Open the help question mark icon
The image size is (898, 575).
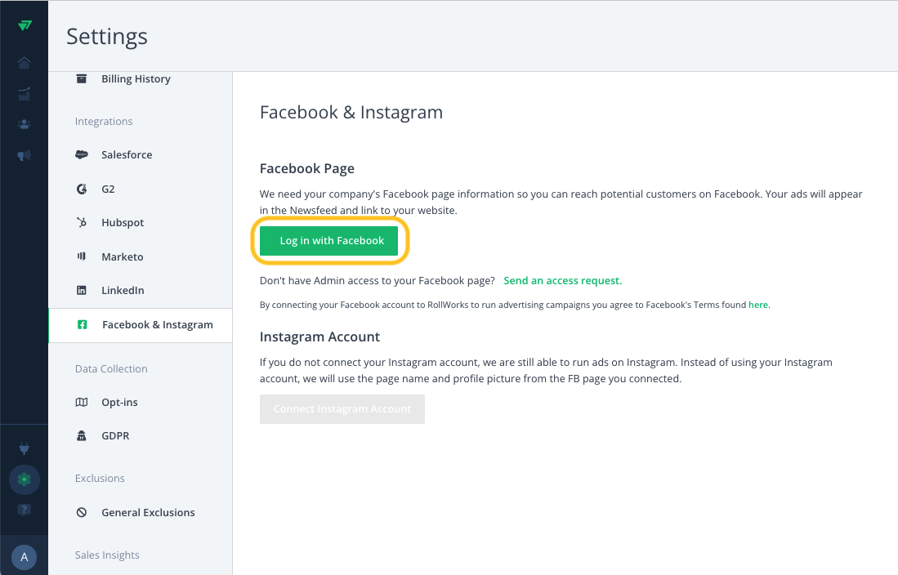click(x=24, y=510)
